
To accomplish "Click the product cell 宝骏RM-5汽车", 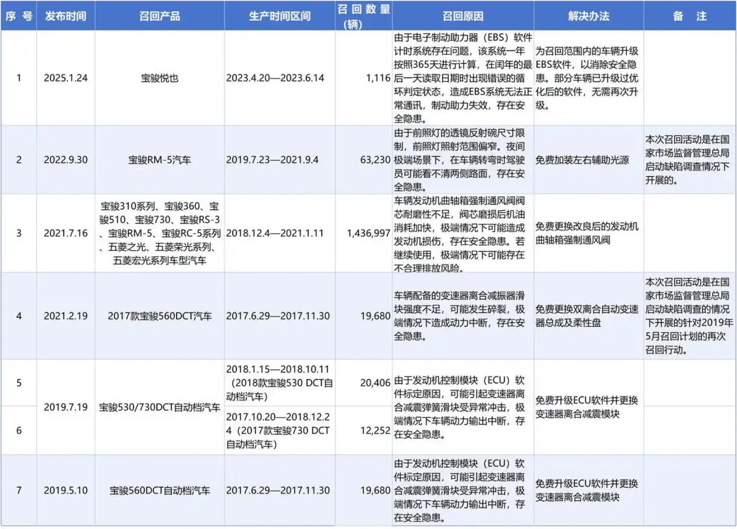I will click(160, 160).
